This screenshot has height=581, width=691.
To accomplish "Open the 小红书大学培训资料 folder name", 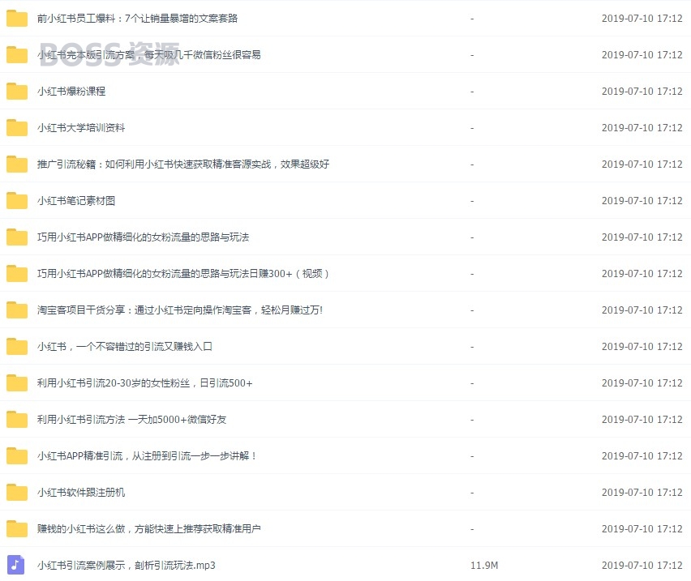I will (81, 128).
